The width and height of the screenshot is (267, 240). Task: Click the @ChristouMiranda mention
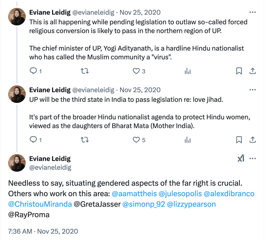click(39, 204)
